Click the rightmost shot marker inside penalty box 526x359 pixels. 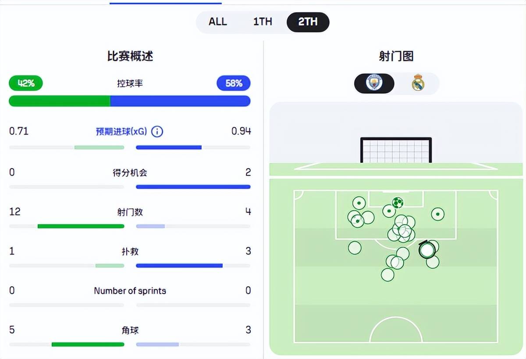pos(437,214)
